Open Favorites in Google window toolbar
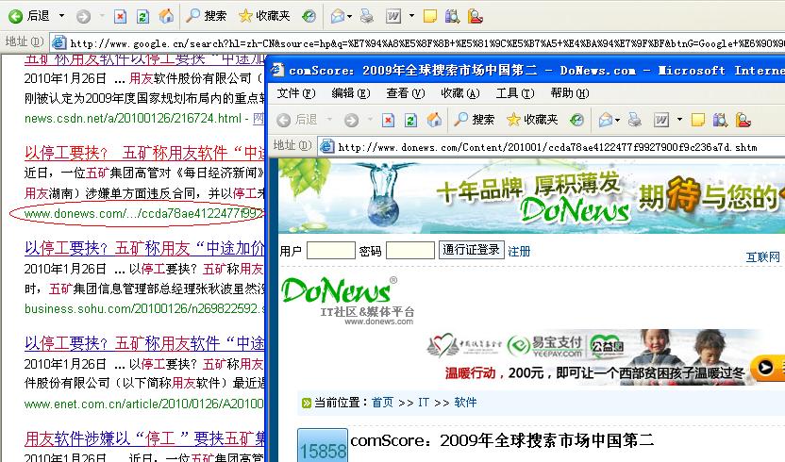 point(264,16)
